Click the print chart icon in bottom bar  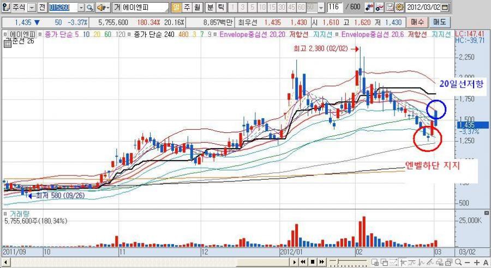[x=440, y=263]
